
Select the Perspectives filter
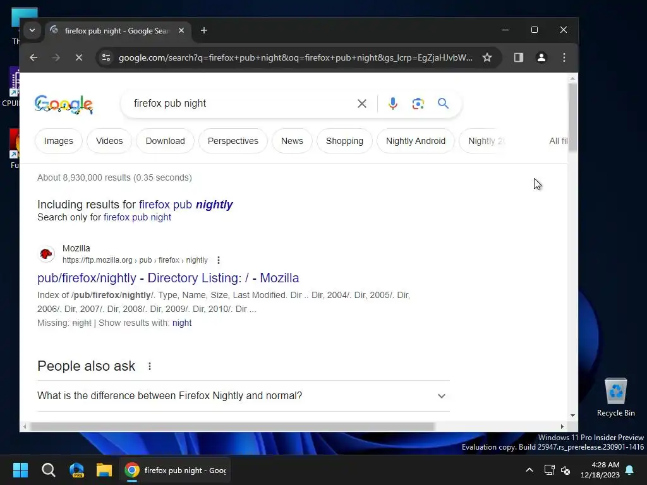point(233,141)
